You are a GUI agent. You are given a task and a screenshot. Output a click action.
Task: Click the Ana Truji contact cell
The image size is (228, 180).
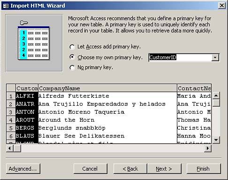point(194,104)
